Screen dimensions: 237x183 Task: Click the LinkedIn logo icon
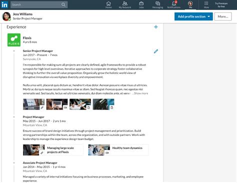coord(4,4)
